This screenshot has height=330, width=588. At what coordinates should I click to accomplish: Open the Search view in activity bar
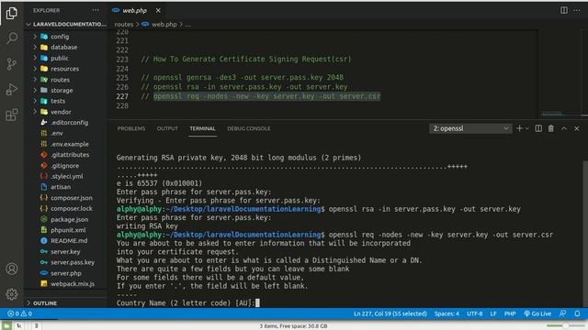[x=12, y=38]
